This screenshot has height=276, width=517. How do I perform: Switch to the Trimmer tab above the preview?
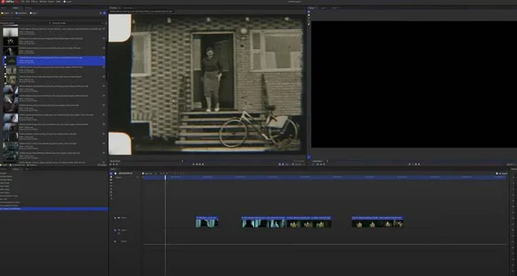pyautogui.click(x=114, y=8)
